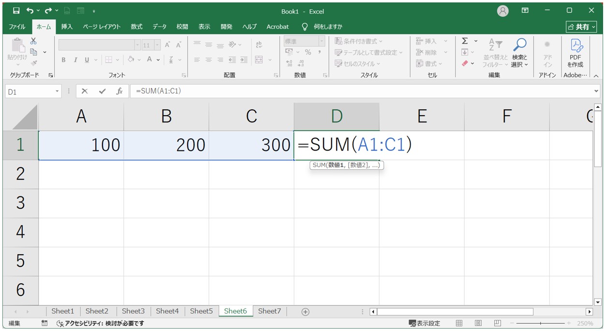Click the SUM function tooltip
Viewport: 606px width, 331px height.
(346, 165)
